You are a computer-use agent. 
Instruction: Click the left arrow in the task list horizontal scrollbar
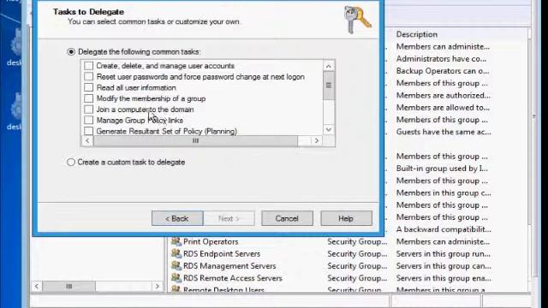click(87, 140)
